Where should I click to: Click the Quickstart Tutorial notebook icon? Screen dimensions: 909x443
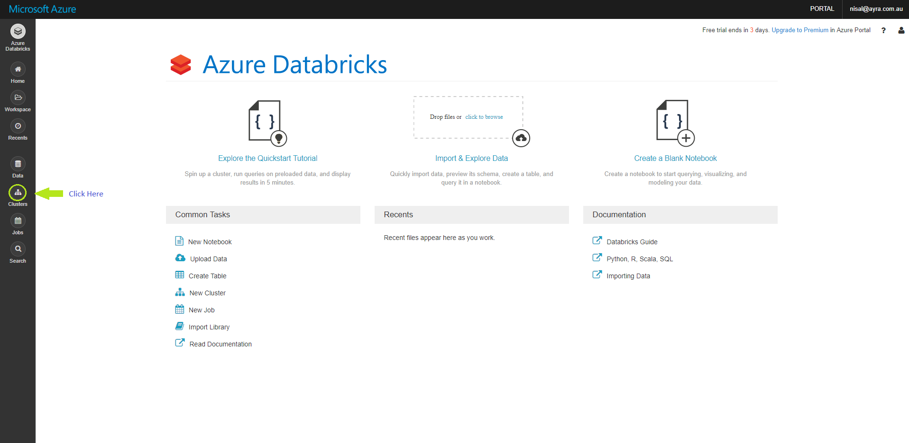267,123
